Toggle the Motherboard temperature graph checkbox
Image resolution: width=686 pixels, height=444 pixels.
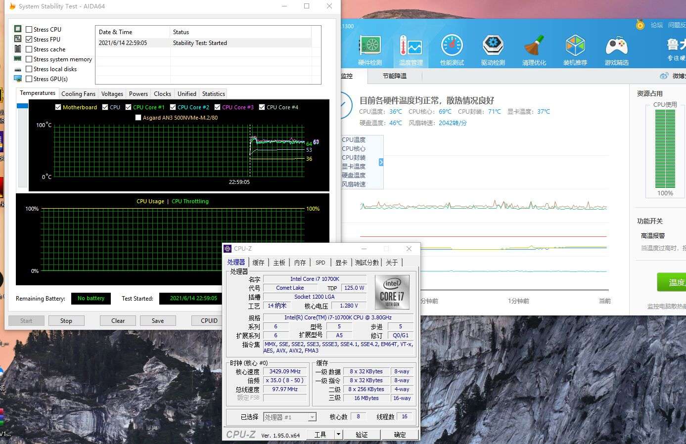tap(58, 107)
